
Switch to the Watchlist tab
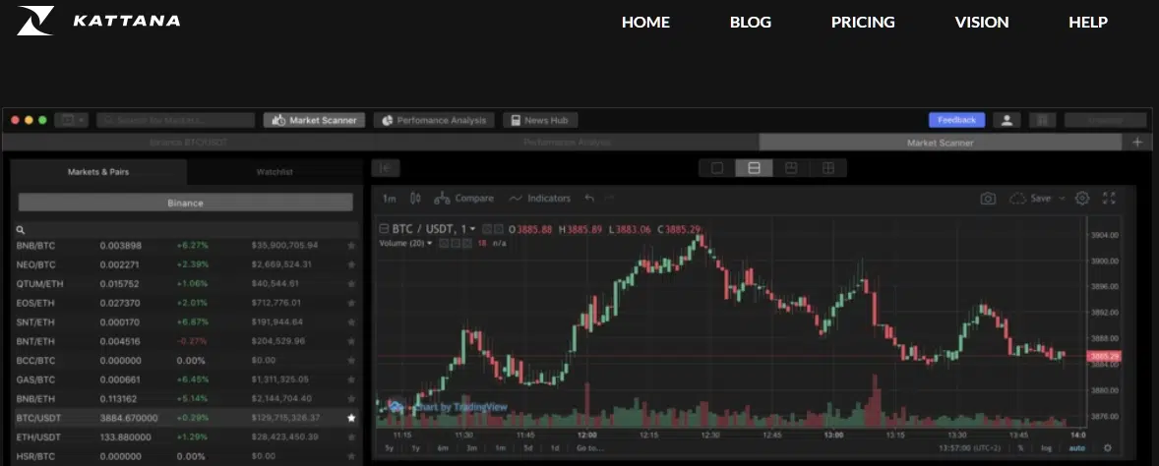click(274, 172)
